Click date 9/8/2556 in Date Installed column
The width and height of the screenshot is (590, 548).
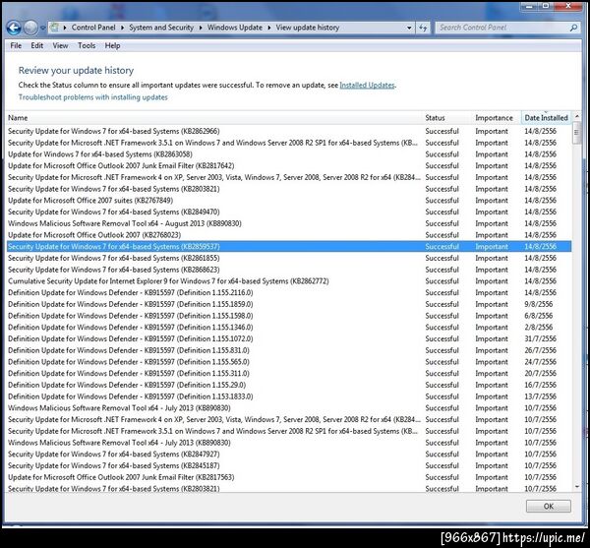539,304
